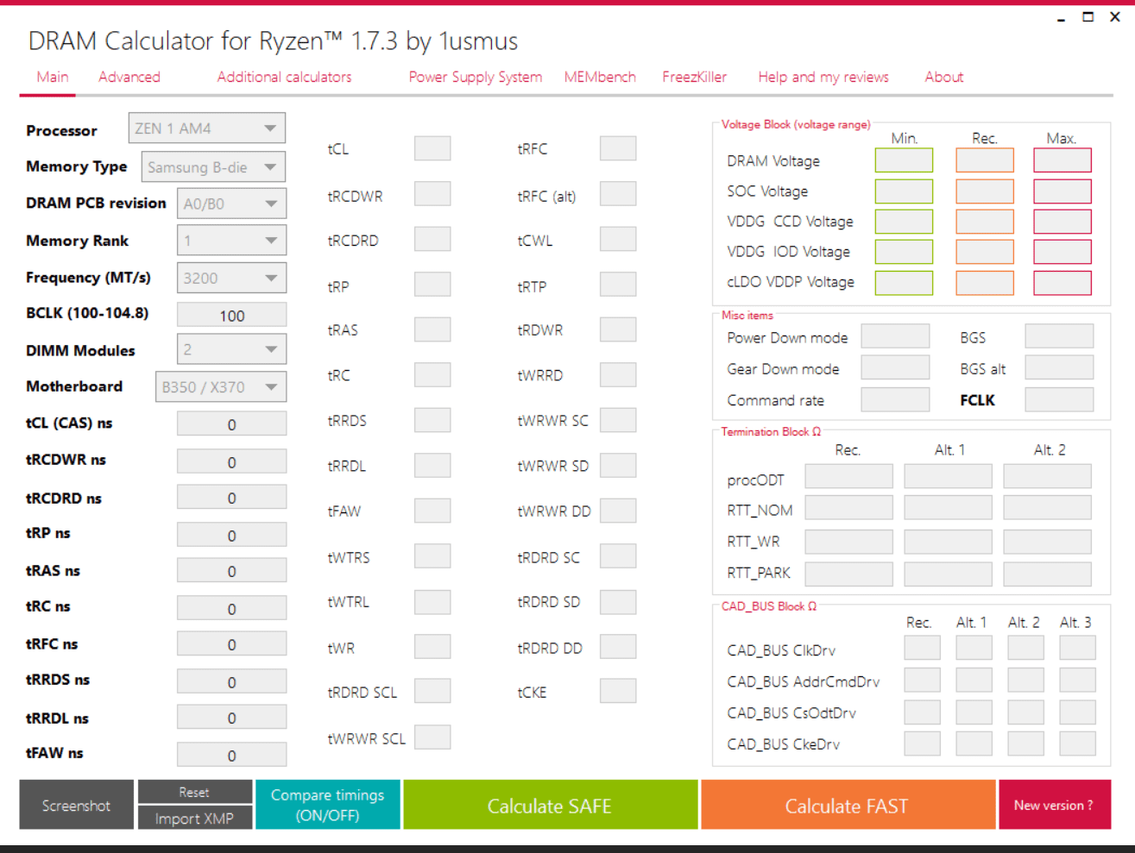Click RTT_NOM Alt. 1 field
The height and width of the screenshot is (853, 1135).
click(x=948, y=507)
